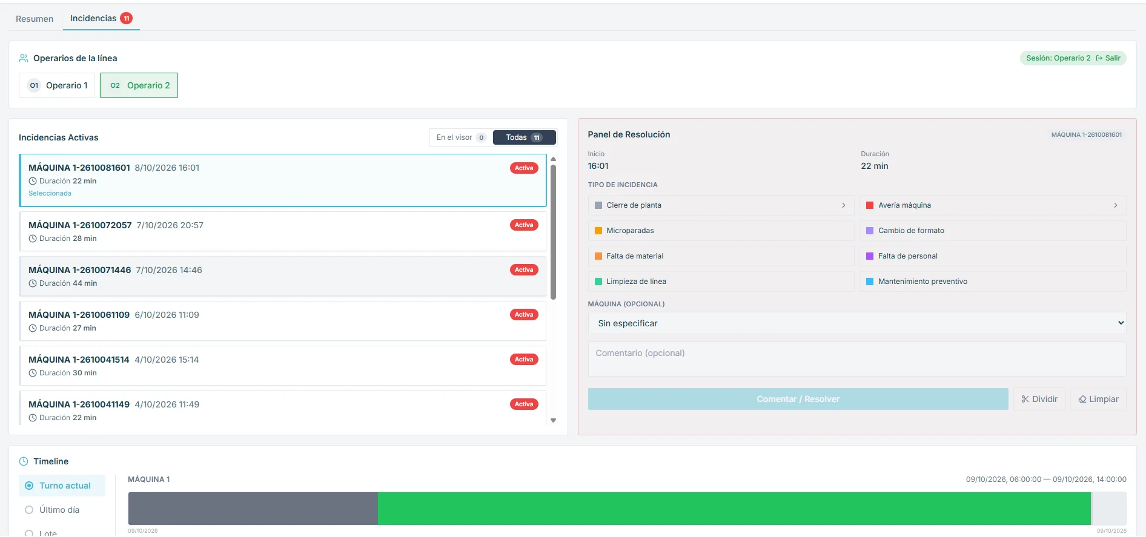Choose Falta de personal incident type
This screenshot has height=537, width=1146.
(x=993, y=256)
